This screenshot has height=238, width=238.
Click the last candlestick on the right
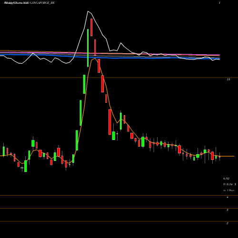click(x=219, y=157)
